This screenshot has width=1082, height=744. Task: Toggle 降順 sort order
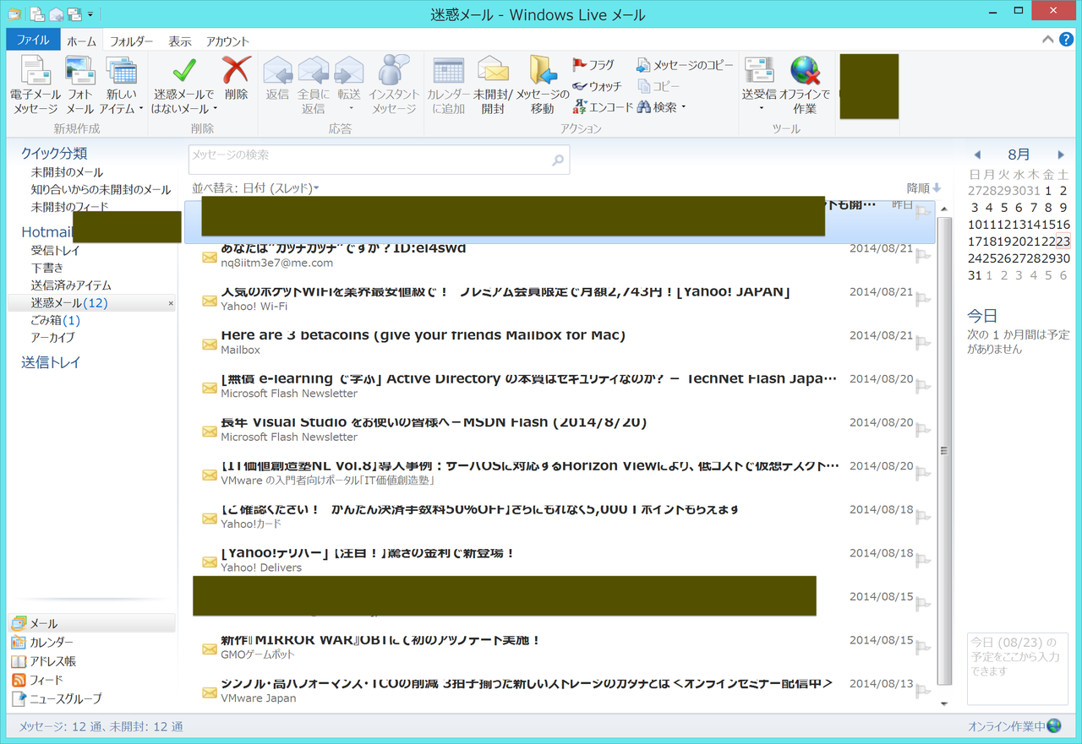click(x=924, y=188)
